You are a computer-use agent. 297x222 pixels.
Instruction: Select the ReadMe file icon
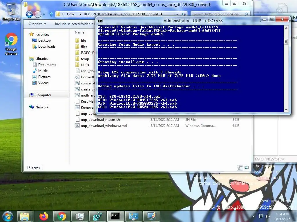click(x=77, y=101)
